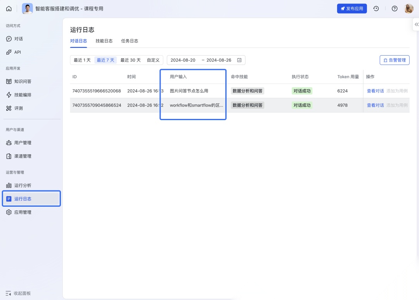
Task: Open 应用管理 sidebar item
Action: [x=31, y=212]
